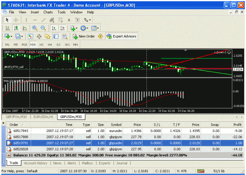246x175 pixels.
Task: Pick the Horizontal Line drawing tool
Action: (x=35, y=20)
